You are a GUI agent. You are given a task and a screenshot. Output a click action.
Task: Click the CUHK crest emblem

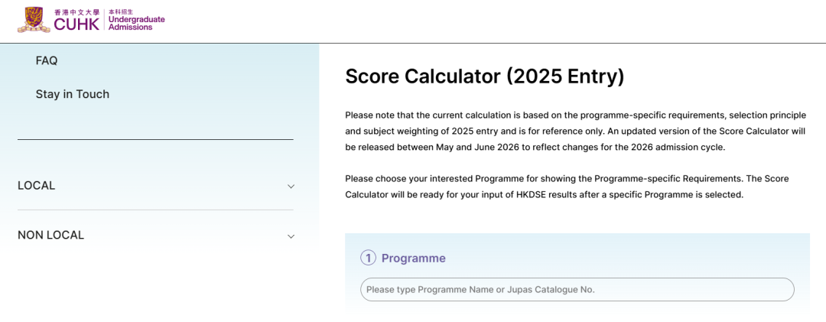click(34, 19)
